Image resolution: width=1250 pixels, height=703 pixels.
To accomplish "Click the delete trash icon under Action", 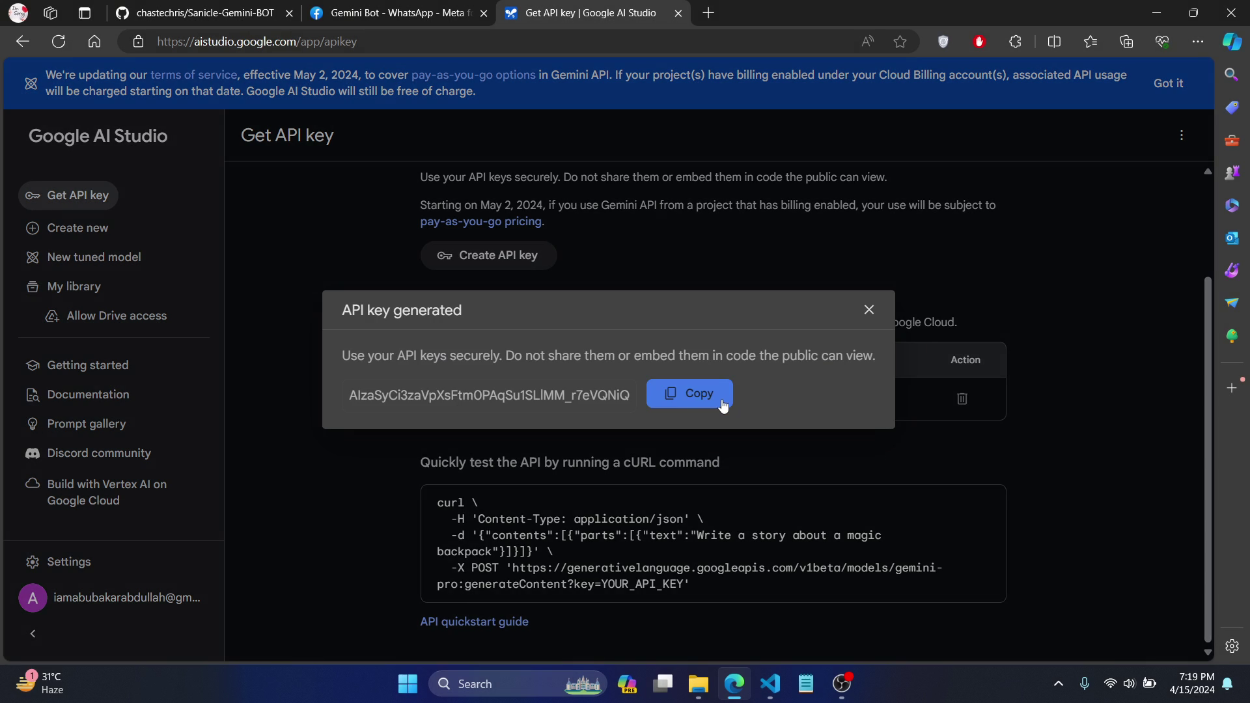I will point(962,398).
